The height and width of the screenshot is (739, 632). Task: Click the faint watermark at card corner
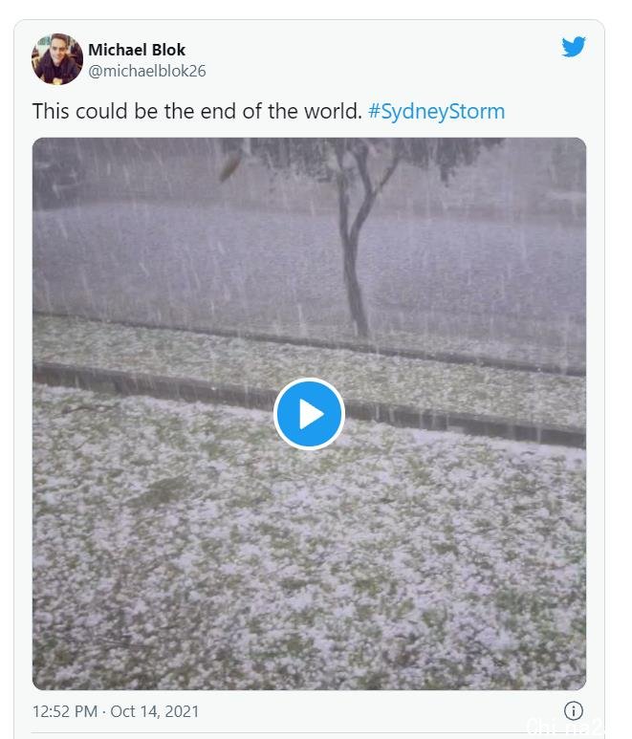click(565, 727)
